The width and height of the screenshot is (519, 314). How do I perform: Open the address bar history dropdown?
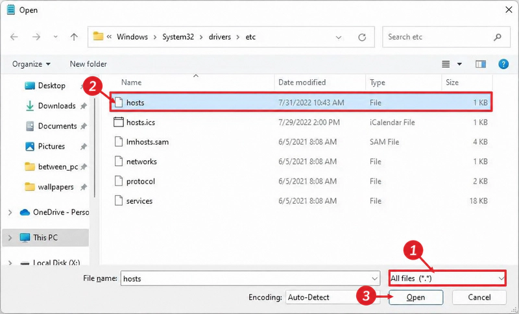pos(339,37)
